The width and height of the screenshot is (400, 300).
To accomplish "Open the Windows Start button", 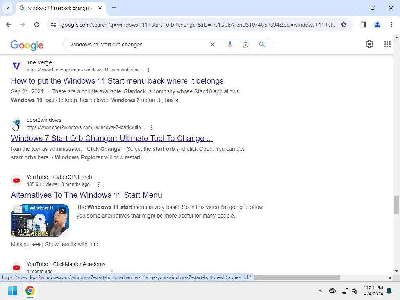I will (12, 291).
